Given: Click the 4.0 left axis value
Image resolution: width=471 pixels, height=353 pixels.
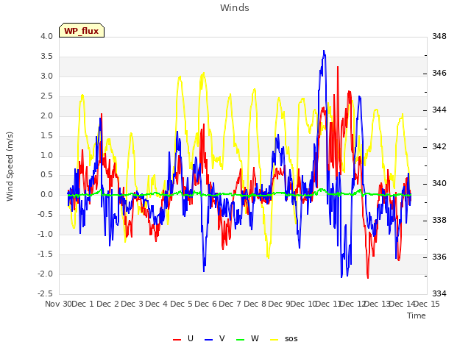Looking at the screenshot, I should pos(46,36).
